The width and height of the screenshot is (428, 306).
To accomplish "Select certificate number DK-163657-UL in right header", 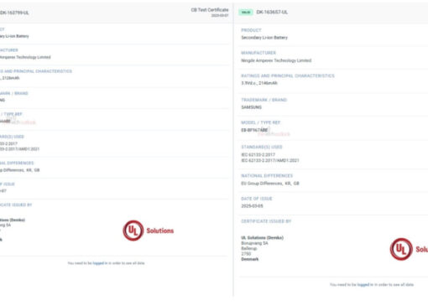I will coord(272,13).
